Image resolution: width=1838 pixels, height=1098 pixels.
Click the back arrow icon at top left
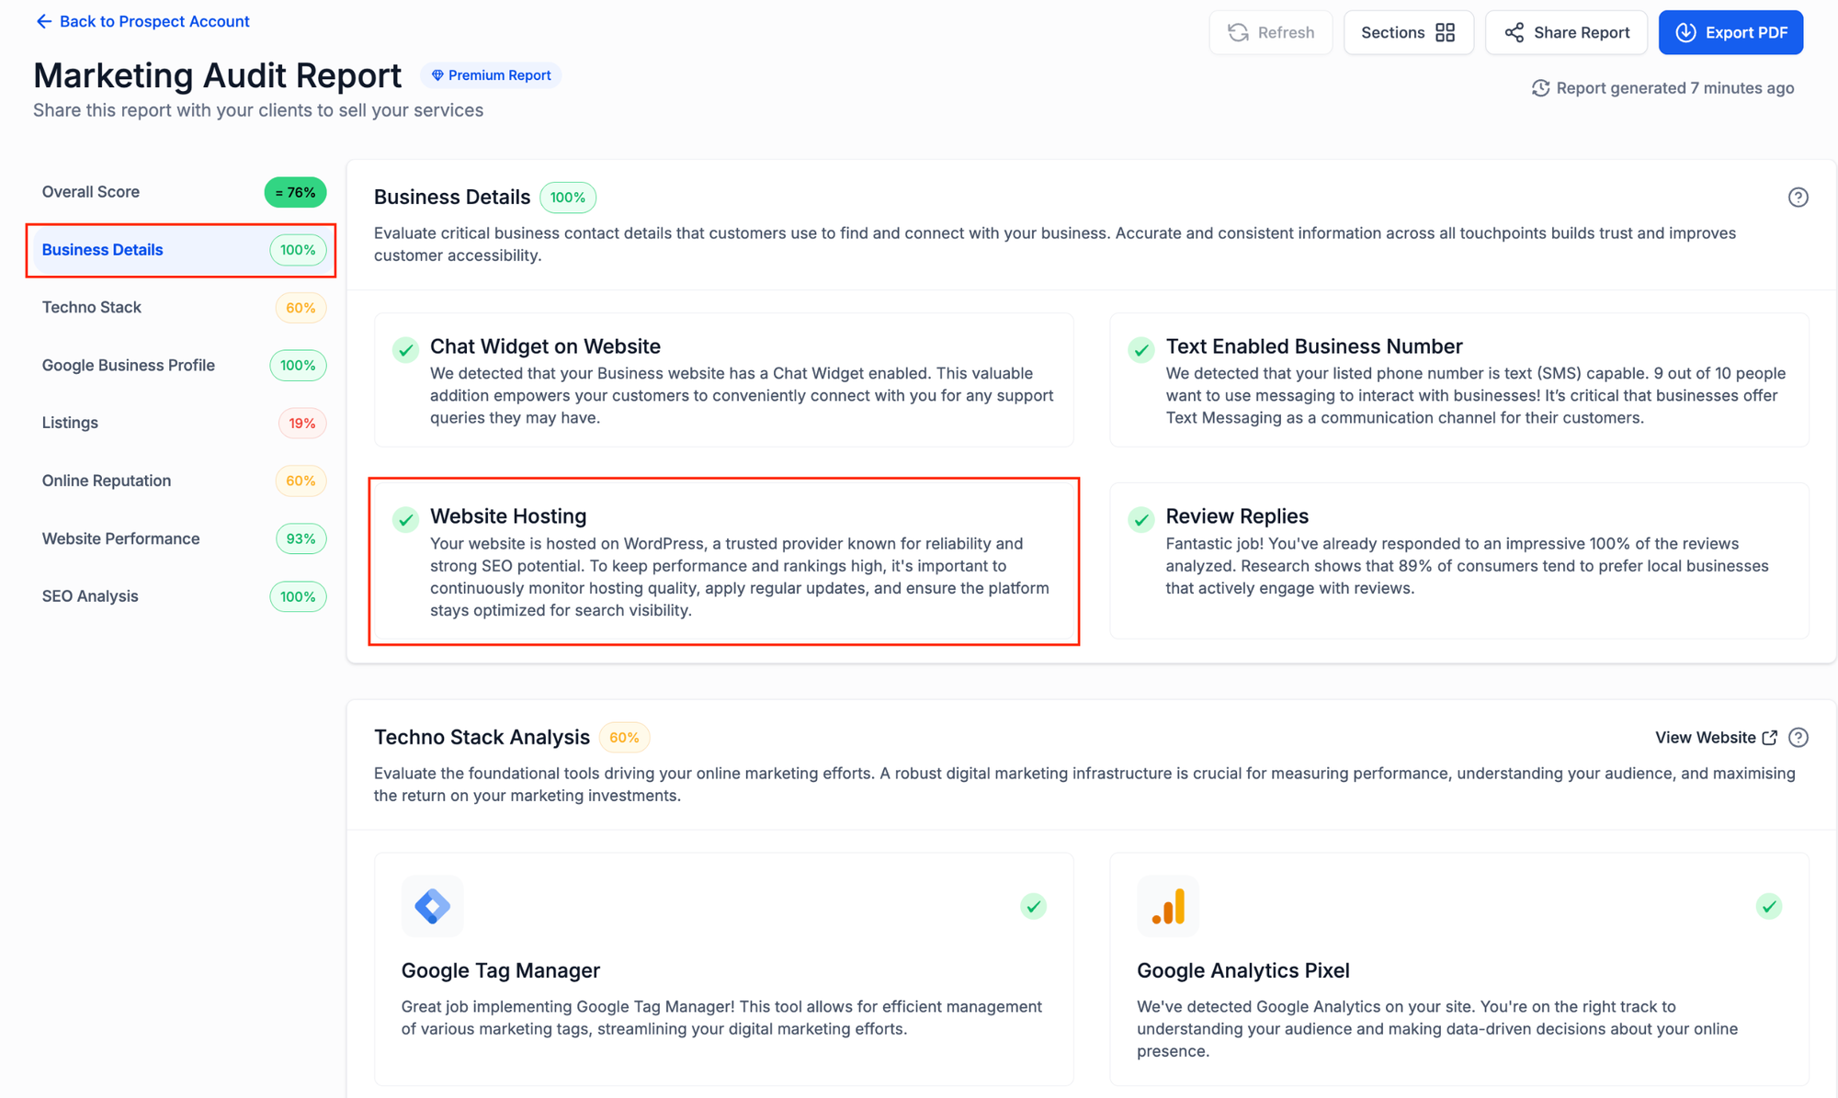[43, 21]
